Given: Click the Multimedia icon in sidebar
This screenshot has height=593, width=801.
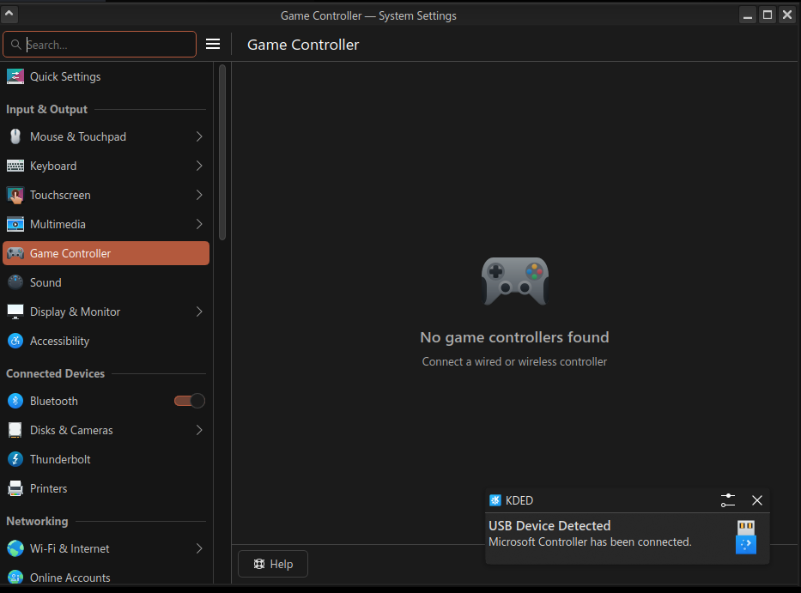Looking at the screenshot, I should coord(15,224).
